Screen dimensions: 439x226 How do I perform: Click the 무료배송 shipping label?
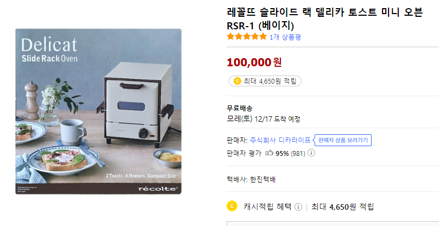pos(240,108)
